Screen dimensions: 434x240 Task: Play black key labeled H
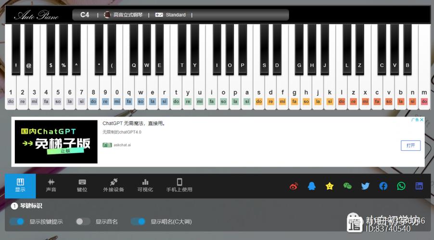[312, 50]
